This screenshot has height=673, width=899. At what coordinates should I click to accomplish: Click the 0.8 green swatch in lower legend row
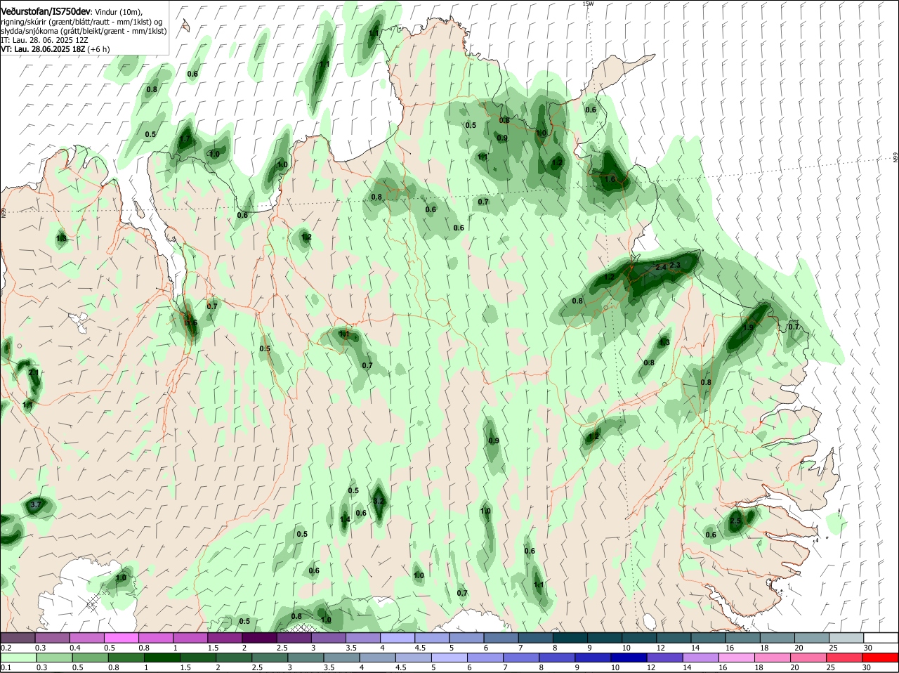(x=126, y=657)
